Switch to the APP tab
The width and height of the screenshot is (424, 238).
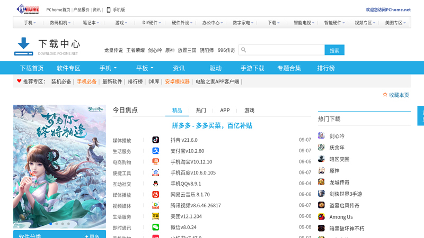coord(225,110)
